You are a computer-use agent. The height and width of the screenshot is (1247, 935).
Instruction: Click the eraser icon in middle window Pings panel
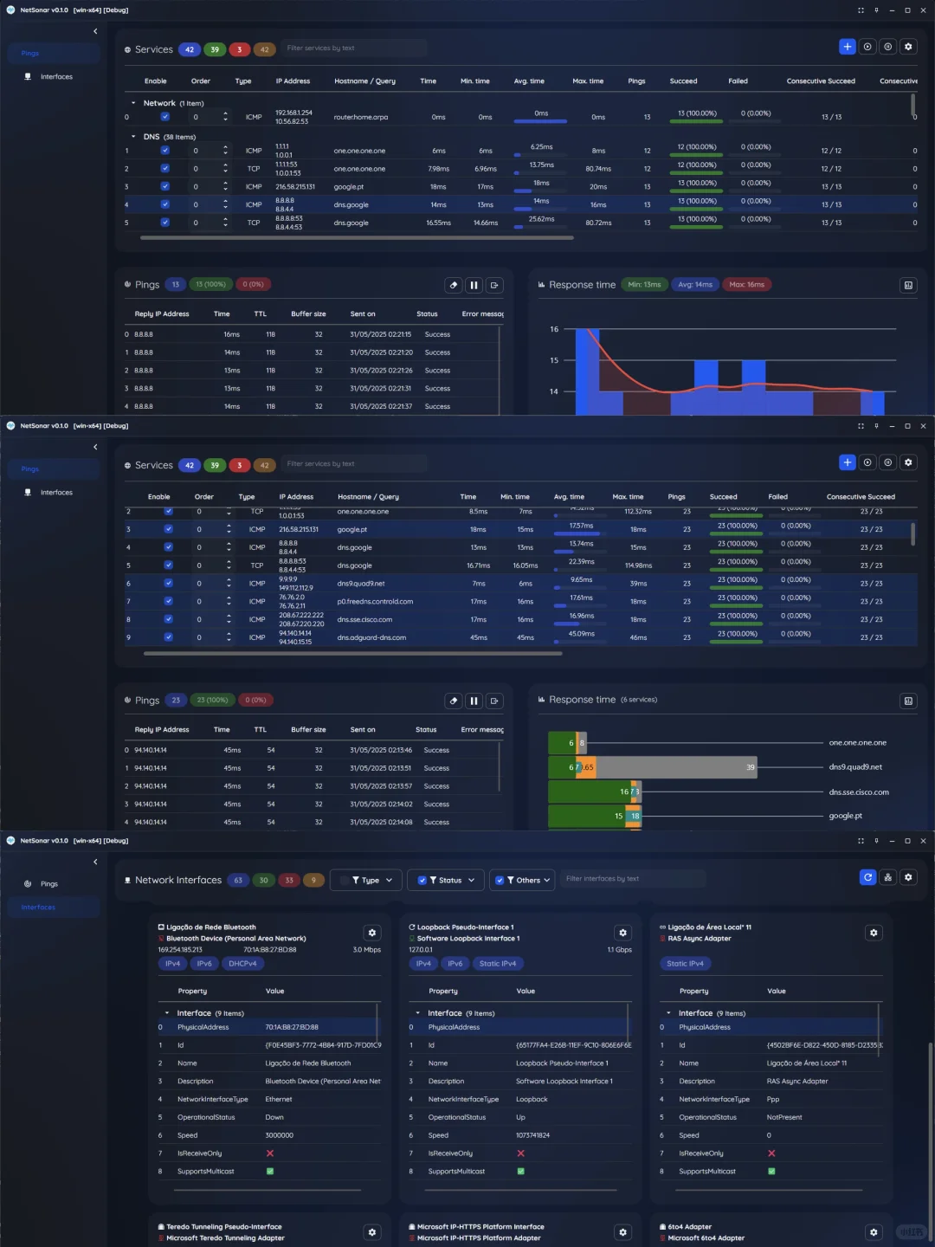pyautogui.click(x=454, y=701)
